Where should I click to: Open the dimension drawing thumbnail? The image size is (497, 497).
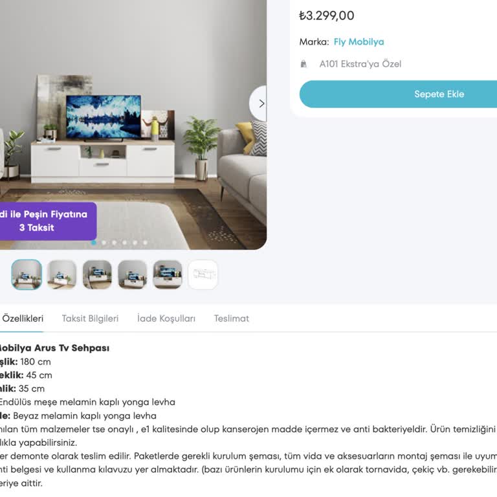click(x=203, y=274)
